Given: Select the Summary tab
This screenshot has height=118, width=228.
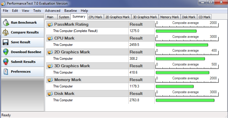Looking at the screenshot, I should (79, 16).
